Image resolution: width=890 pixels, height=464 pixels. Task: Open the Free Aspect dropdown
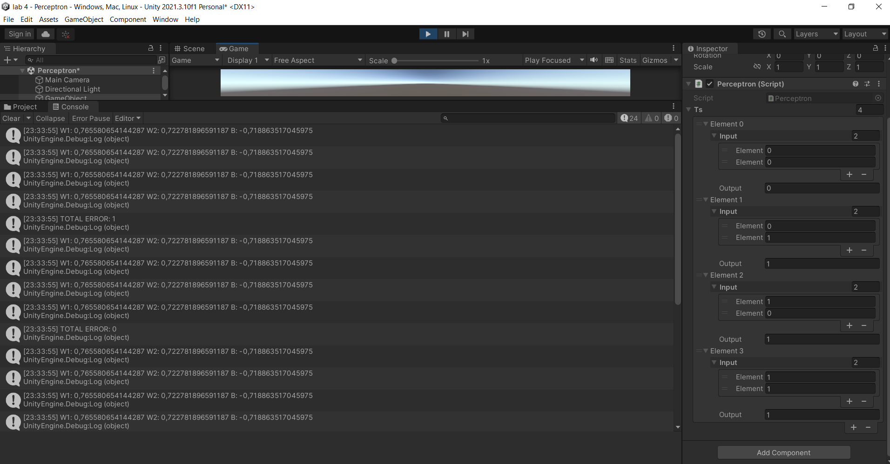[317, 60]
